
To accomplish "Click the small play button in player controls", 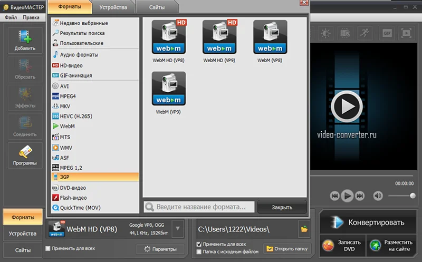I will pyautogui.click(x=347, y=196).
